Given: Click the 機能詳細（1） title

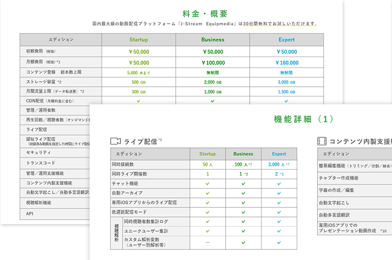Looking at the screenshot, I should tap(304, 119).
